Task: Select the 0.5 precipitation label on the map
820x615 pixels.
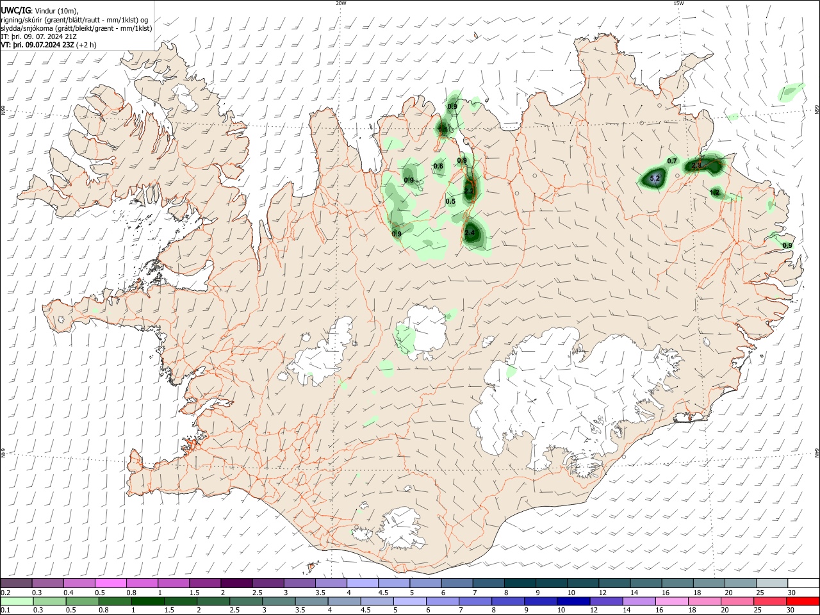Action: [450, 202]
